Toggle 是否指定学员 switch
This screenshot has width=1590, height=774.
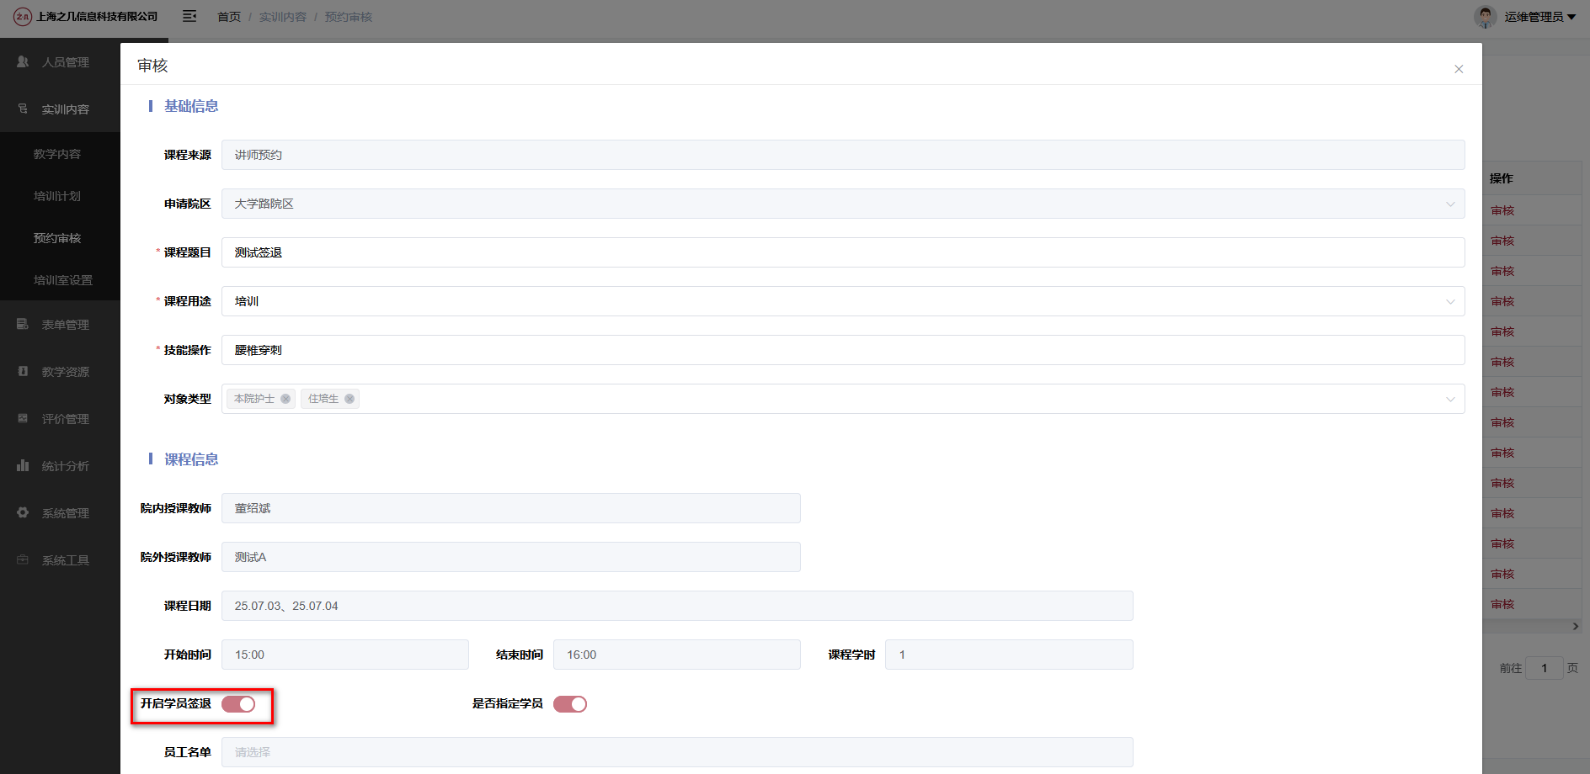coord(570,704)
